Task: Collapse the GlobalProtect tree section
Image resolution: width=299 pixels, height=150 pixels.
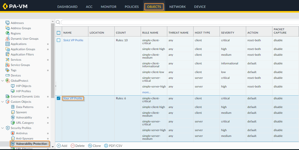Action: (3, 81)
